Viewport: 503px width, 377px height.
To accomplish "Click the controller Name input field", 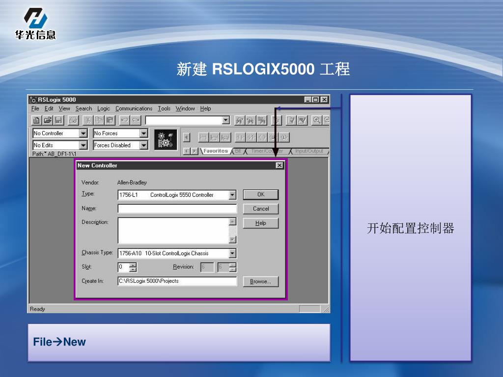I will coord(177,209).
